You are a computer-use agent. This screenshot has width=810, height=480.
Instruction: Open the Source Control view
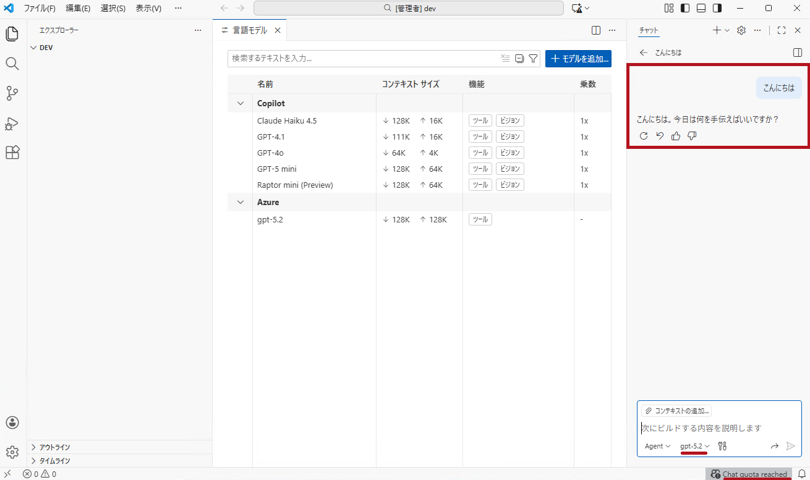pos(12,93)
